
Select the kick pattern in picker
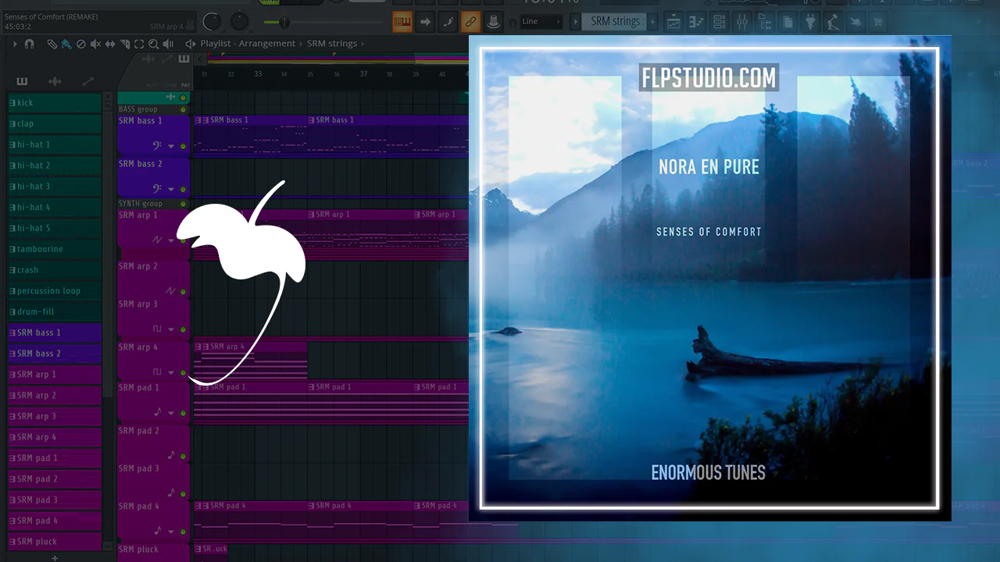click(55, 103)
